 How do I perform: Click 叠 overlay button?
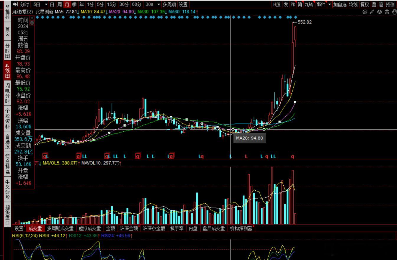[374, 4]
